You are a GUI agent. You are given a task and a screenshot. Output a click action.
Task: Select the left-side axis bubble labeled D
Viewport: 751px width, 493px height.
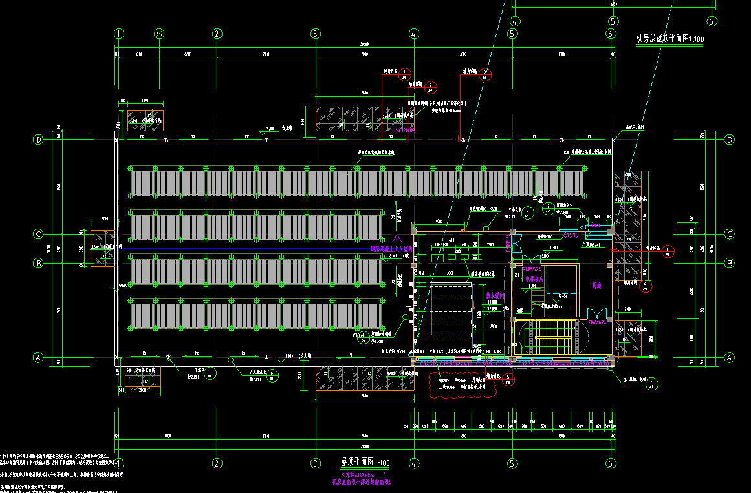pyautogui.click(x=39, y=140)
